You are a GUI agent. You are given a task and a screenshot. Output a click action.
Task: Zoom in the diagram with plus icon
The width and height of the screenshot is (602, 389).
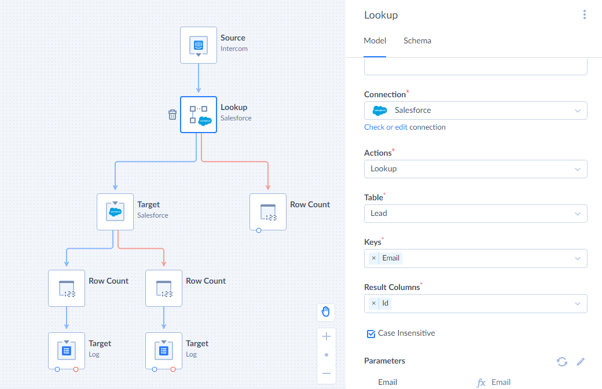(x=326, y=336)
